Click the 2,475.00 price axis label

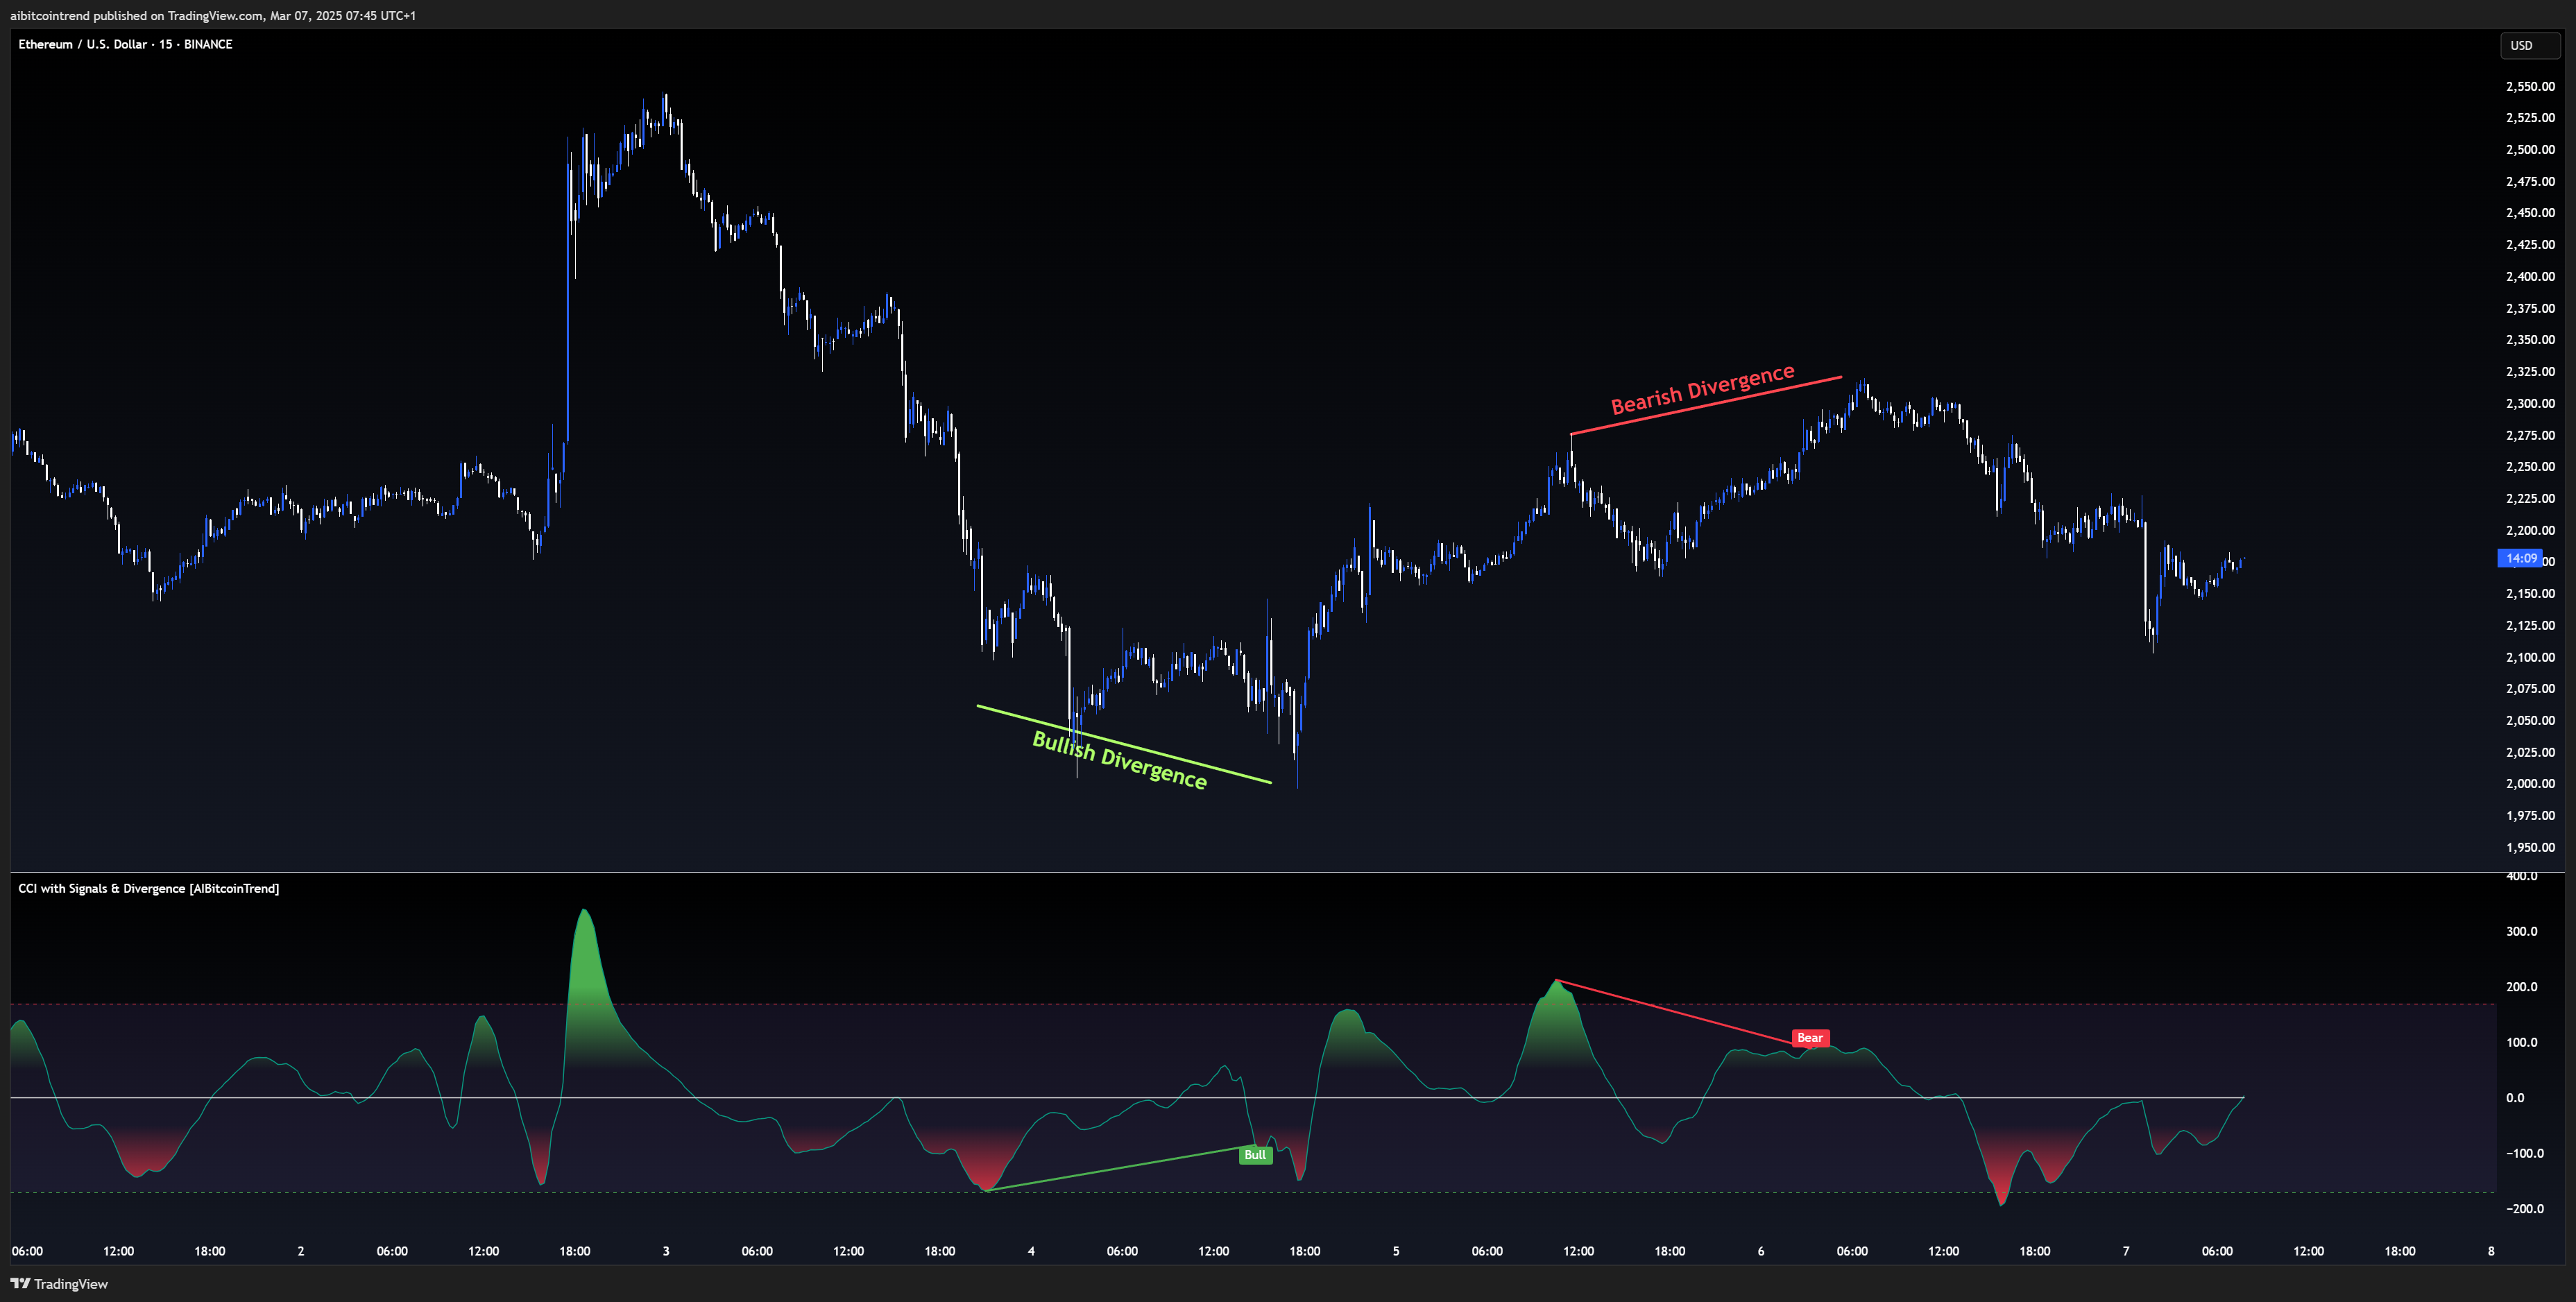[x=2529, y=181]
